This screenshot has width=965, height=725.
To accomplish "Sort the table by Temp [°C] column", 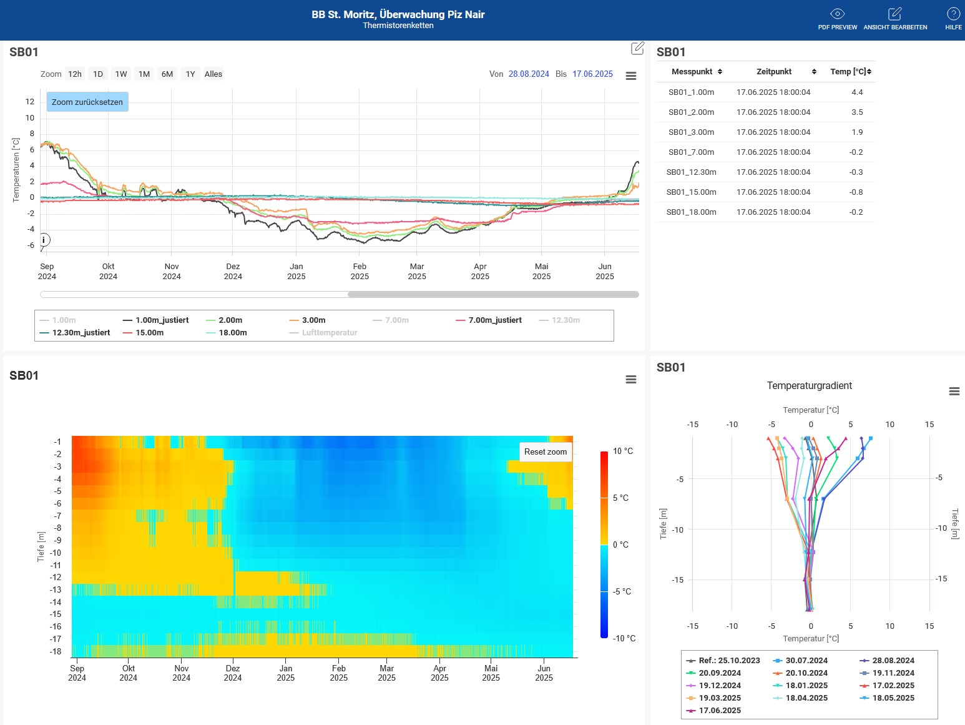I will pos(851,72).
